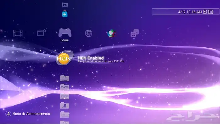Open the folder directly beneath the HEN item
Viewport: 220px width, 124px height.
(65, 78)
